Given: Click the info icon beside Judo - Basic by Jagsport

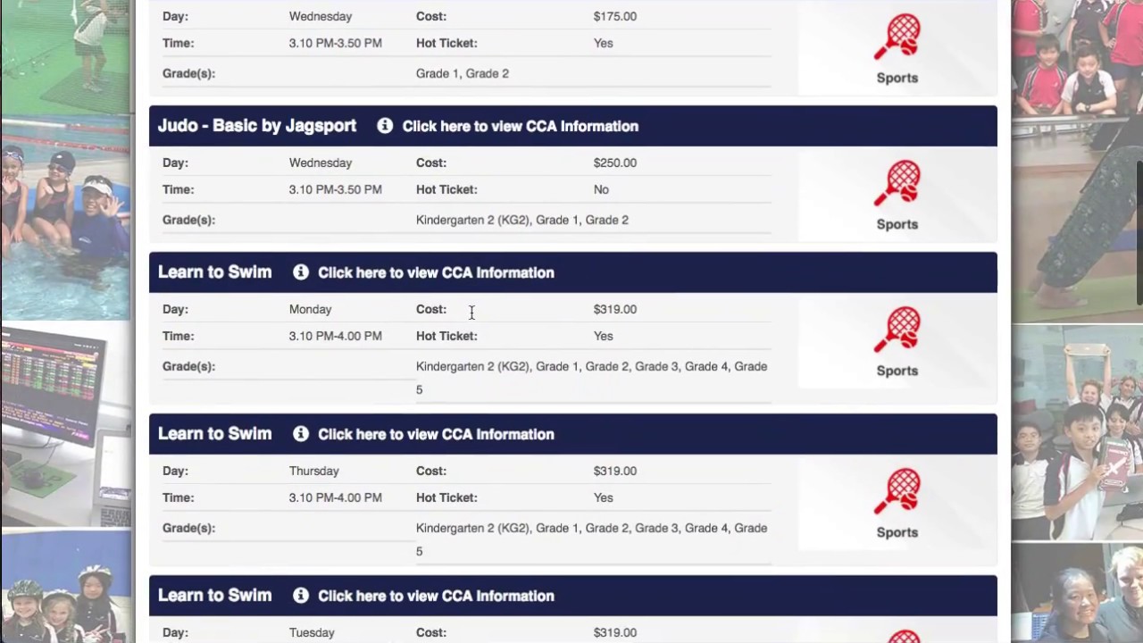Looking at the screenshot, I should 385,126.
